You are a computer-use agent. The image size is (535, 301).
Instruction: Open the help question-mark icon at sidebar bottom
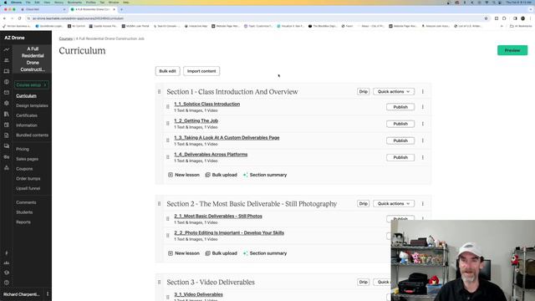[7, 283]
